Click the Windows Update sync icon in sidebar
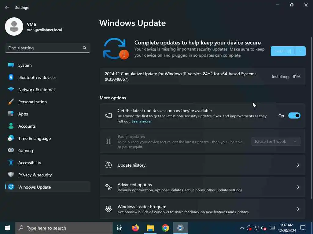313x234 pixels. [11, 187]
